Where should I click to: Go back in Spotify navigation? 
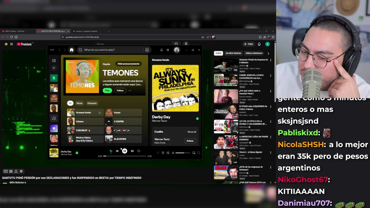tap(60, 50)
